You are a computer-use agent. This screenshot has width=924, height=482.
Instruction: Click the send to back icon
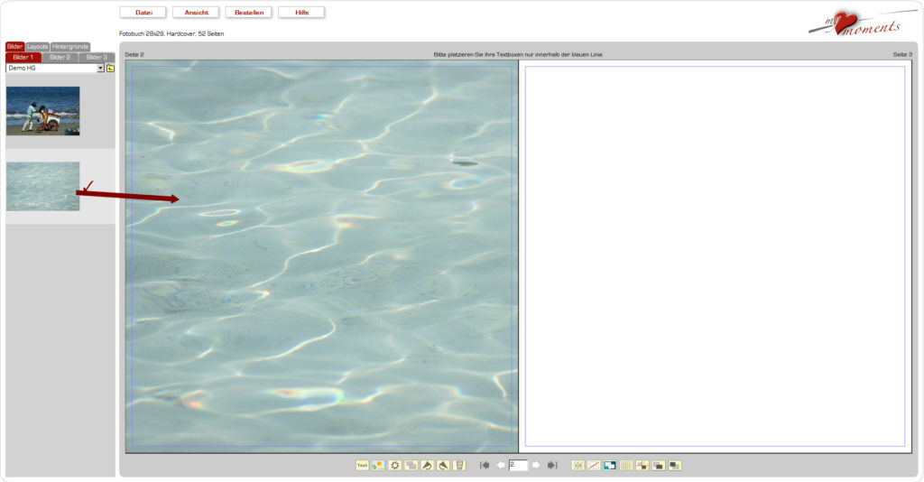click(x=675, y=466)
